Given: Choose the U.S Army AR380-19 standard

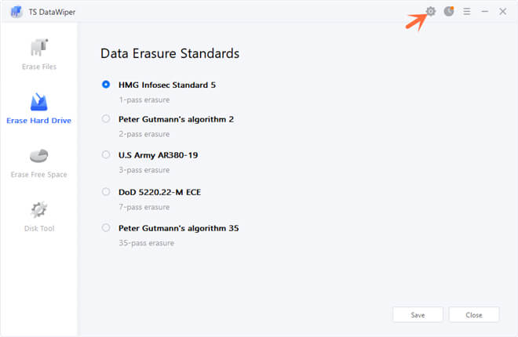Looking at the screenshot, I should click(106, 154).
